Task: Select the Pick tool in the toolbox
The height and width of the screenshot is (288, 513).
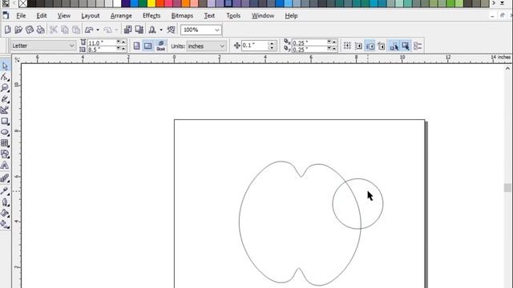Action: pyautogui.click(x=5, y=66)
